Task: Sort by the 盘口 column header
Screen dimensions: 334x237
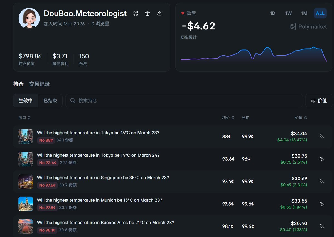Action: [24, 118]
